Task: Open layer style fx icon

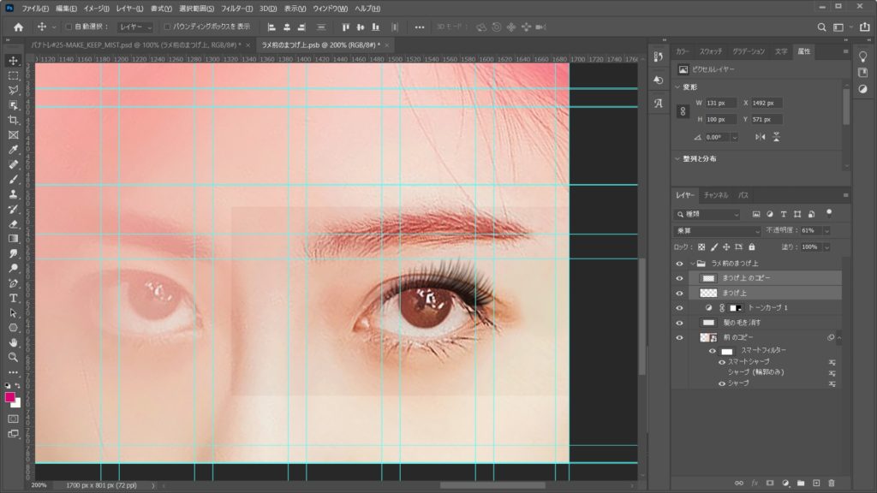Action: [755, 483]
